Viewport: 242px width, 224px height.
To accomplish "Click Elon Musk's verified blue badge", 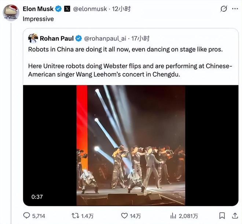I will (x=58, y=9).
